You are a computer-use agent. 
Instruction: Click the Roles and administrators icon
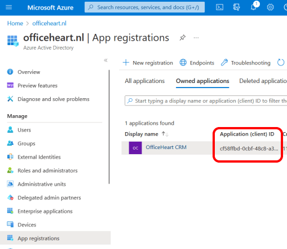[10, 171]
